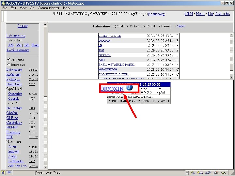Image resolution: width=235 pixels, height=176 pixels.
Task: Open the Disch Sum link
Action: pyautogui.click(x=14, y=84)
